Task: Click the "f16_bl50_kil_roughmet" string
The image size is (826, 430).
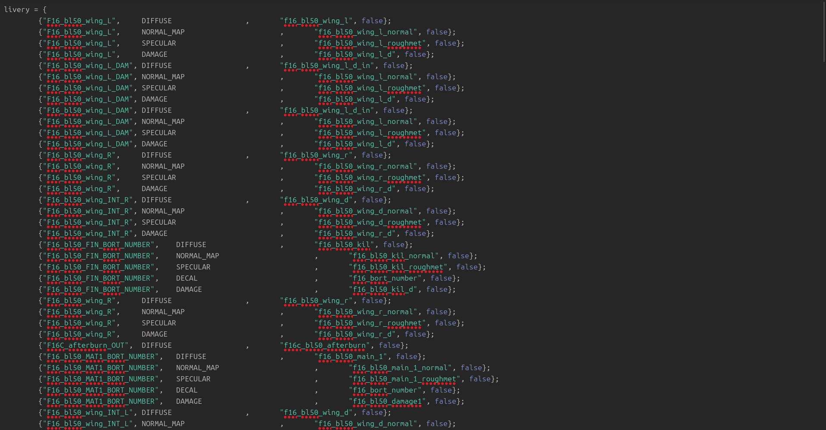Action: pos(398,267)
